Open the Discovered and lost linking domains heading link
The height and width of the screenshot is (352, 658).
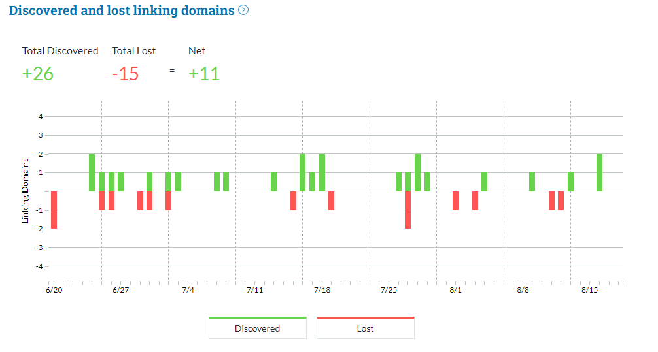tap(122, 10)
